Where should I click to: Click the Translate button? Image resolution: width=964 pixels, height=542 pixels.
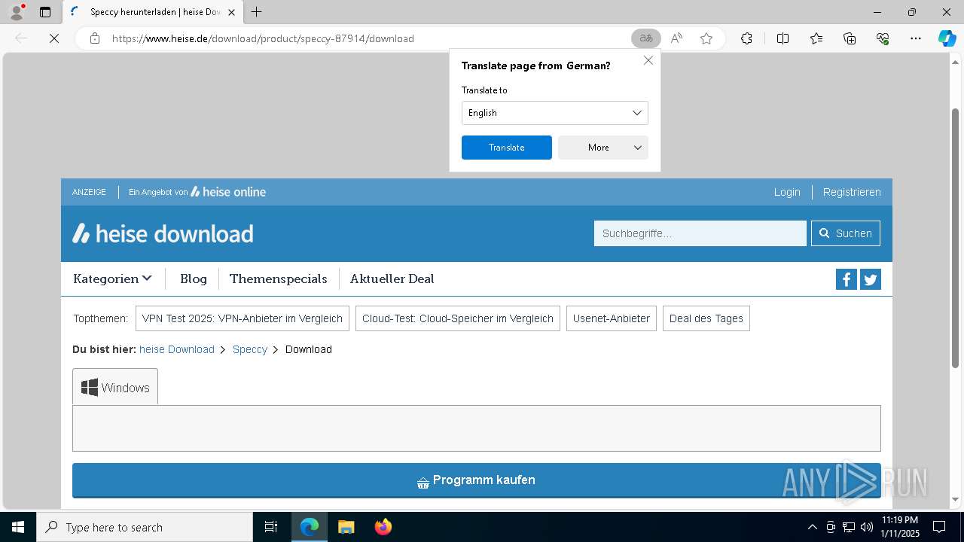tap(507, 148)
